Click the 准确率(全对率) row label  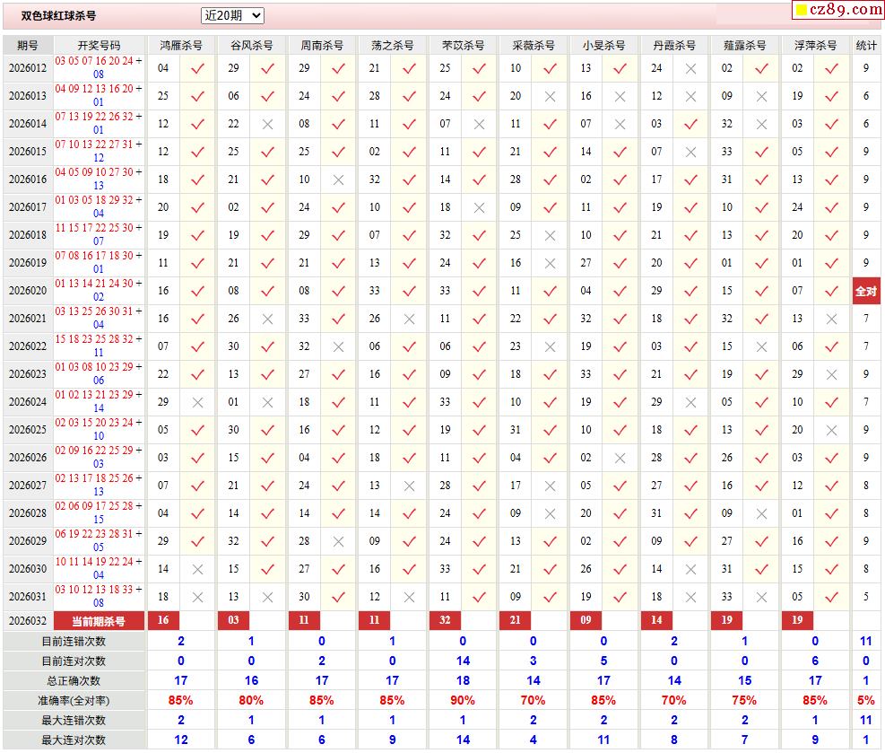(74, 700)
